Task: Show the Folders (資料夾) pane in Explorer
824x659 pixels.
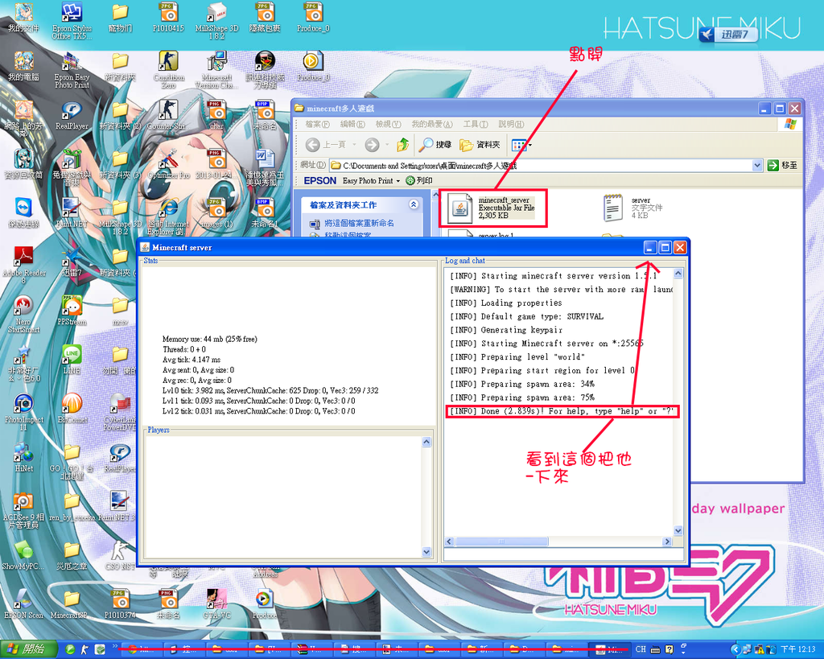Action: (x=480, y=145)
